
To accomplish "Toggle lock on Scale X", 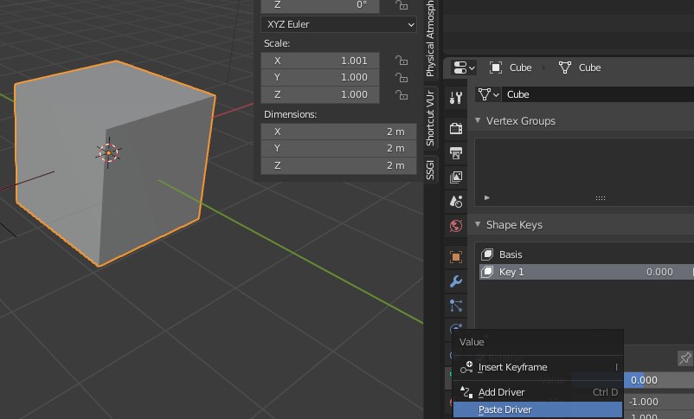I will pyautogui.click(x=401, y=61).
